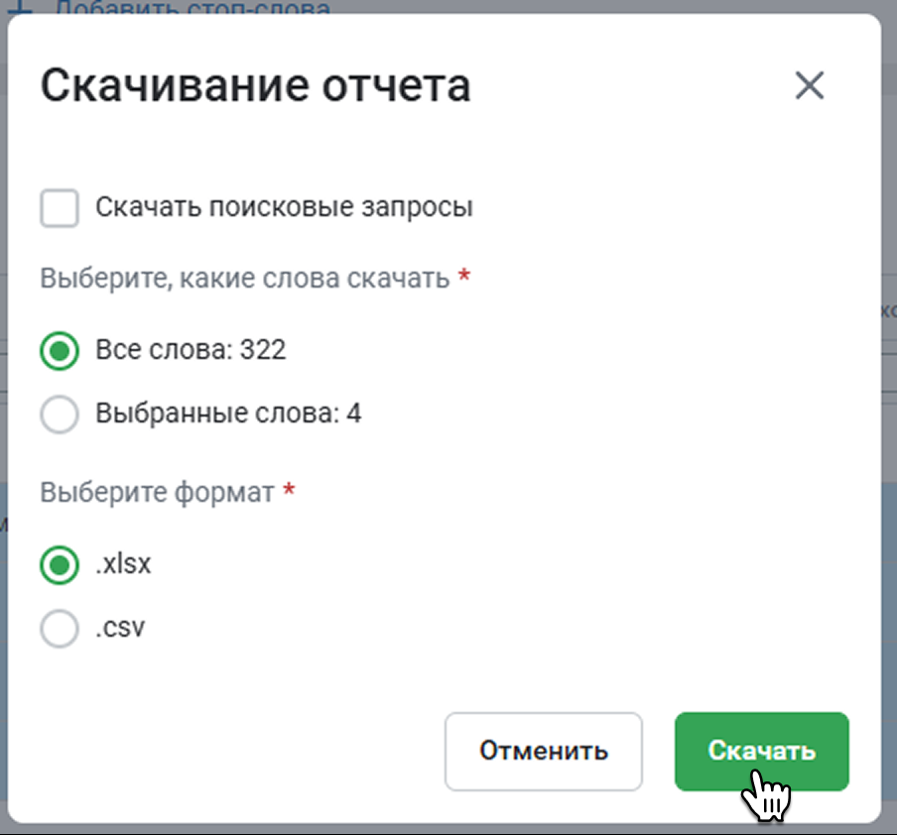Viewport: 897px width, 835px height.
Task: Click the 'Выберите, какие слова скачать' heading
Action: tap(244, 279)
